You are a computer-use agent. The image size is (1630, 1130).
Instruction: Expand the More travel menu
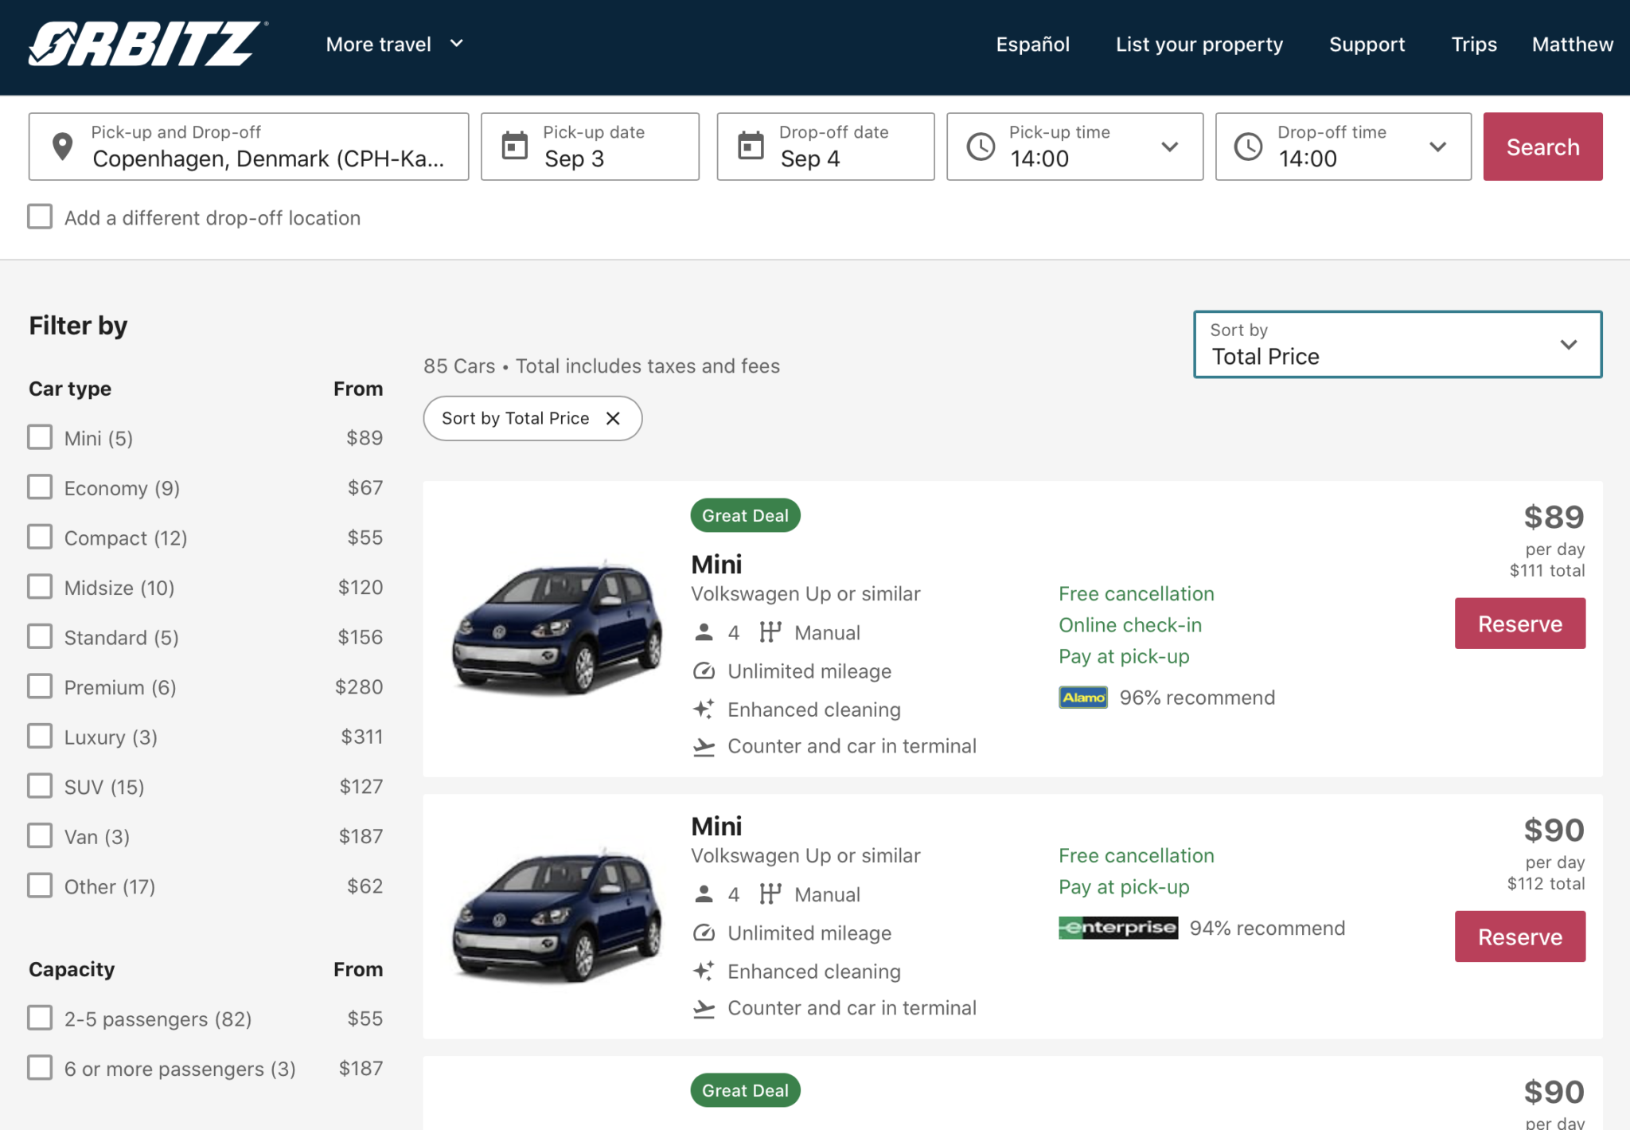click(393, 44)
